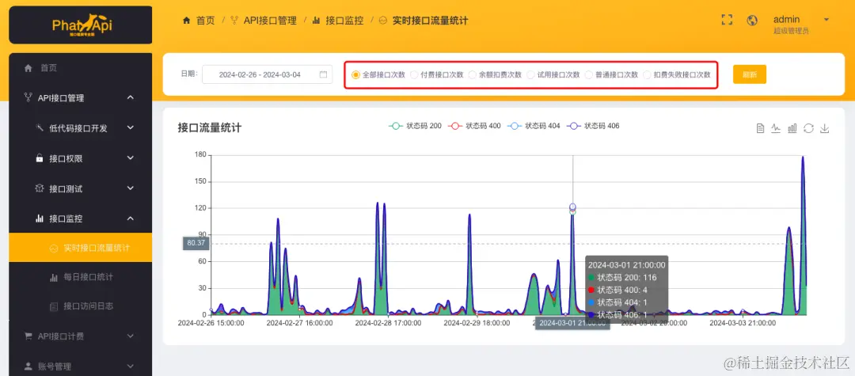Click the 80.37 y-axis pointer label
855x376 pixels.
[196, 244]
